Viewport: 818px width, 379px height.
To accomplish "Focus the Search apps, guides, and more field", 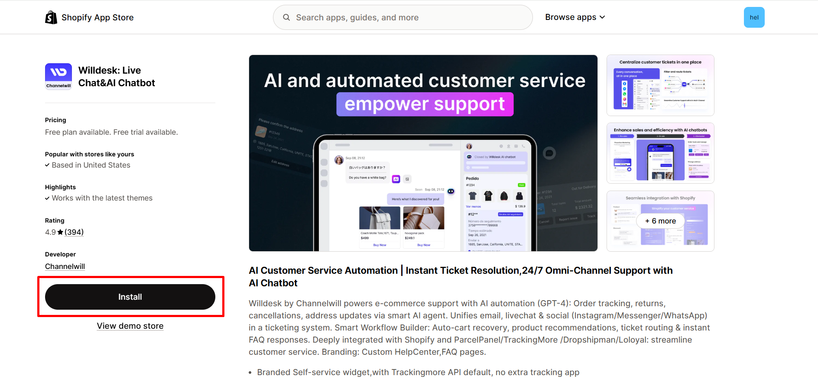I will coord(403,17).
